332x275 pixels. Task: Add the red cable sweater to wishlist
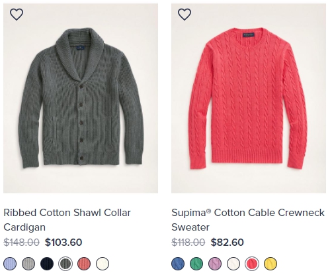point(185,15)
